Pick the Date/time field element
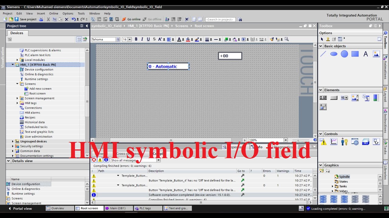 pyautogui.click(x=366, y=97)
